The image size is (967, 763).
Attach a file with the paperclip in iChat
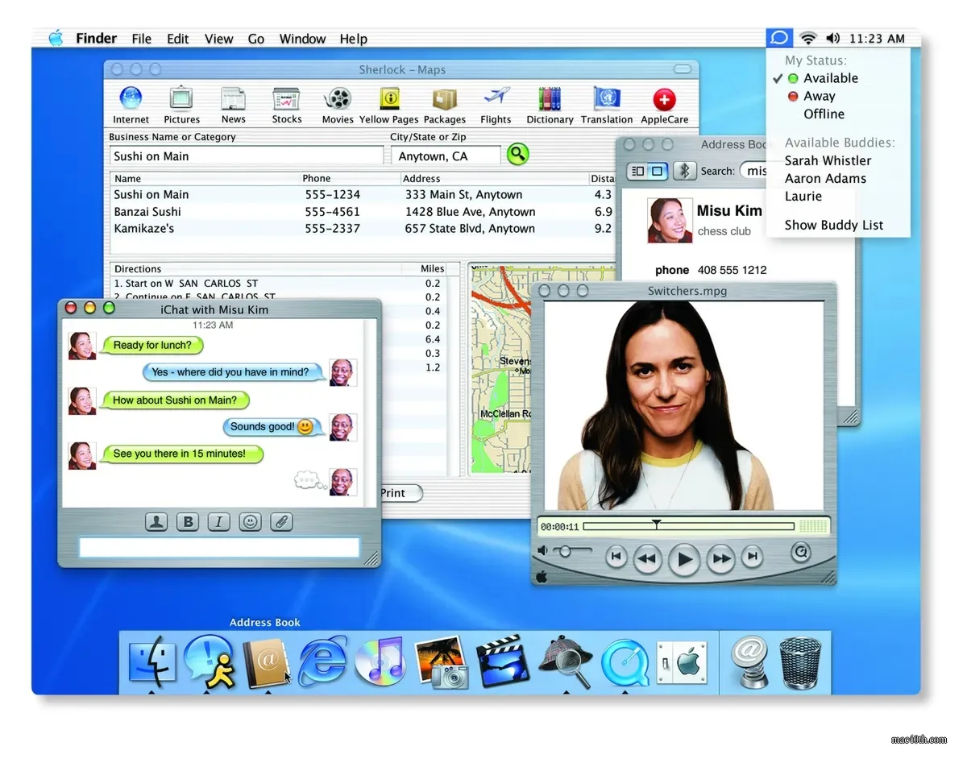click(281, 521)
